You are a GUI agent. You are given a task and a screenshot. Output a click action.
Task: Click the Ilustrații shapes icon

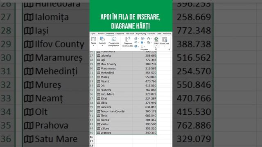[x=102, y=39]
